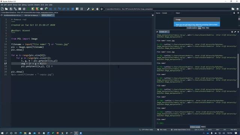
Task: Select the Files pane tab
Action: pos(207,28)
